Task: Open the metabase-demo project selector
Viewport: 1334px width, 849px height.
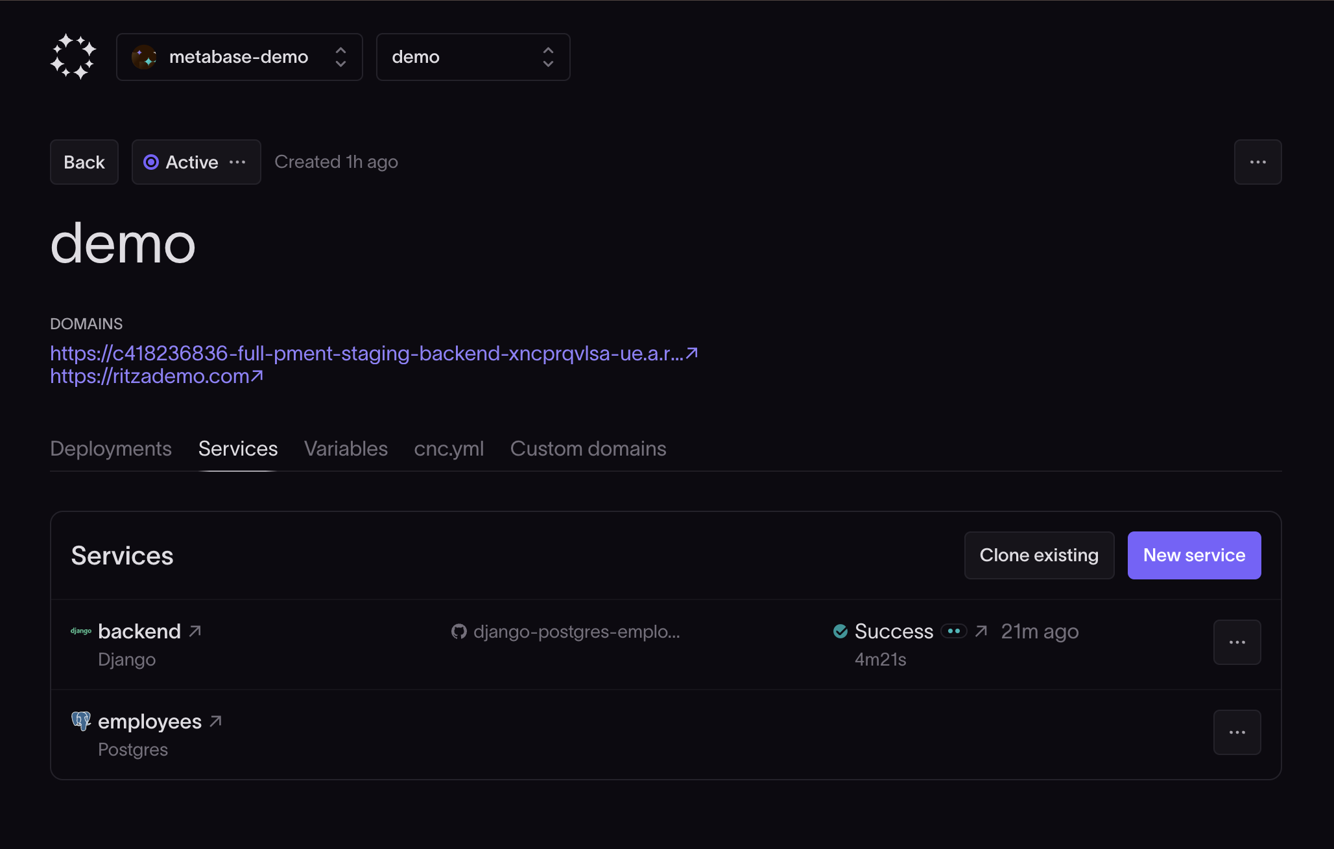Action: (239, 57)
